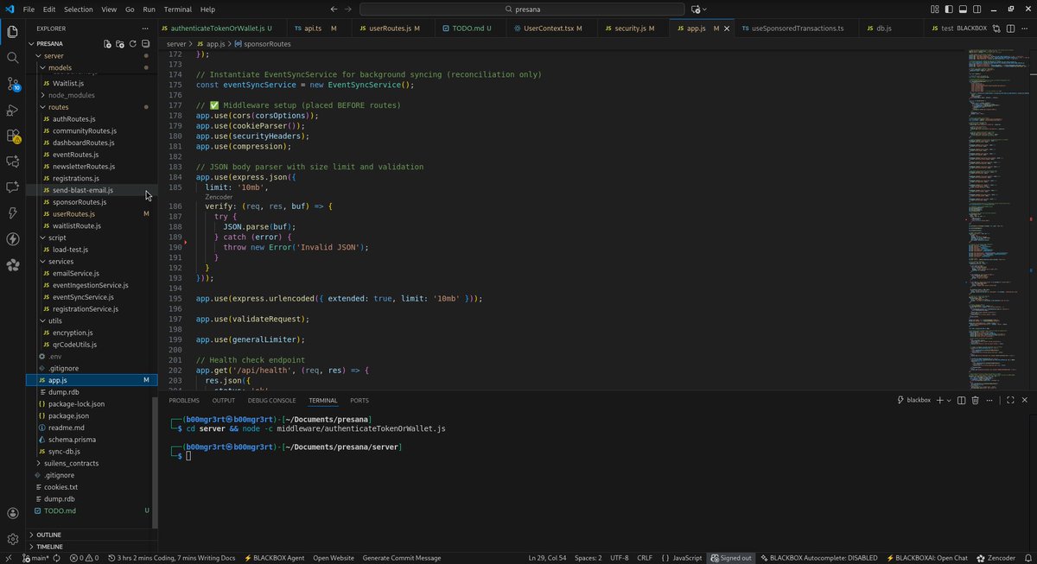Click Open Website in status bar

[x=334, y=558]
